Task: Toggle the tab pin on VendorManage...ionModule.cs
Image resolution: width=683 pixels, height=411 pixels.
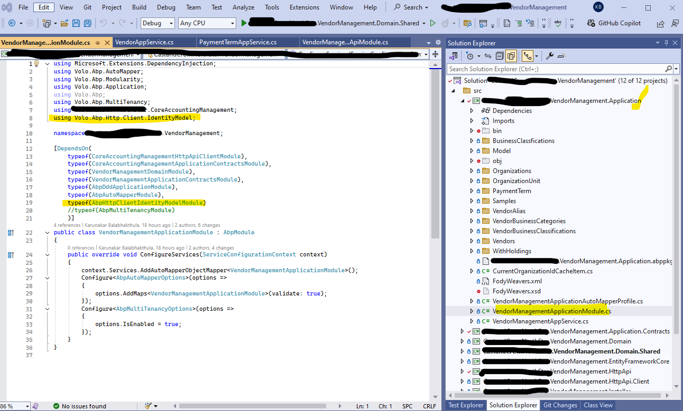Action: (98, 43)
